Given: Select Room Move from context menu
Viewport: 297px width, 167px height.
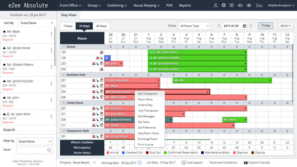Looking at the screenshot, I should (145, 99).
